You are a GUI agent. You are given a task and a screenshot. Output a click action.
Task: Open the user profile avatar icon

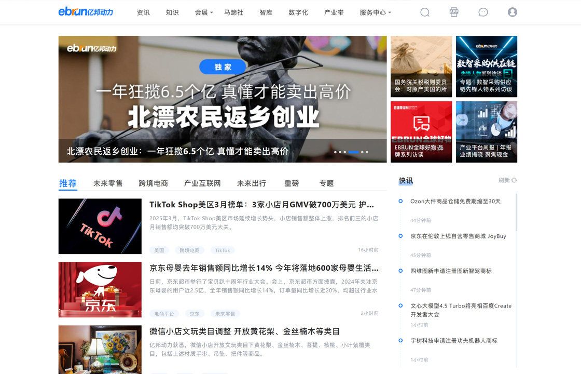click(513, 12)
